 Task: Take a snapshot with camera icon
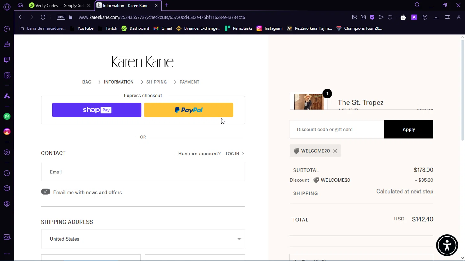[363, 17]
